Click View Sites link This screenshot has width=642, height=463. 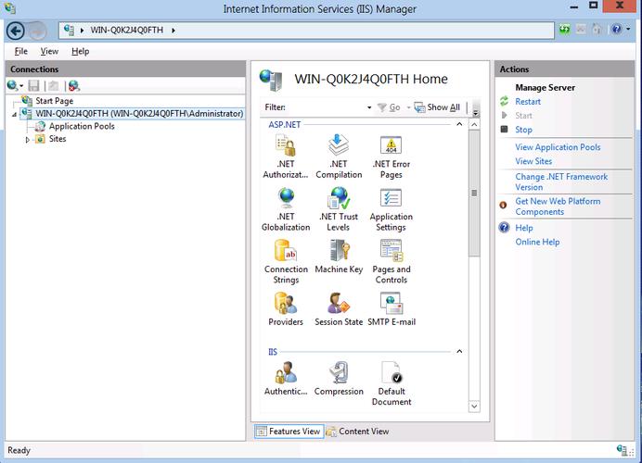click(x=533, y=161)
